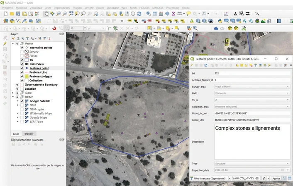Enable the Survey layer checkbox
Image resolution: width=293 pixels, height=186 pixels.
click(x=22, y=52)
